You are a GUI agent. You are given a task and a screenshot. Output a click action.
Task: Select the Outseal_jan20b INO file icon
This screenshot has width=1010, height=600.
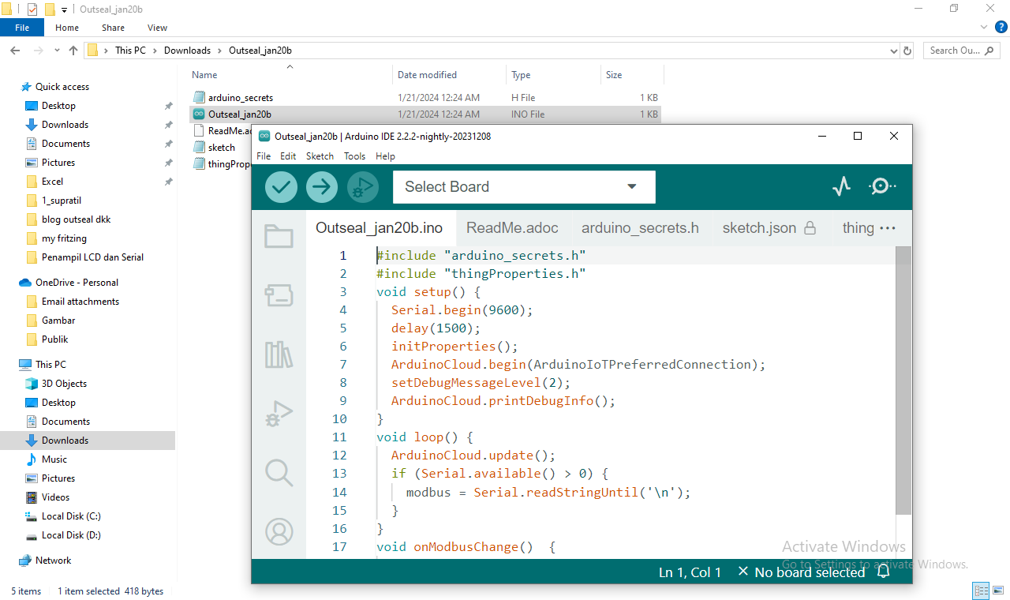pos(199,114)
